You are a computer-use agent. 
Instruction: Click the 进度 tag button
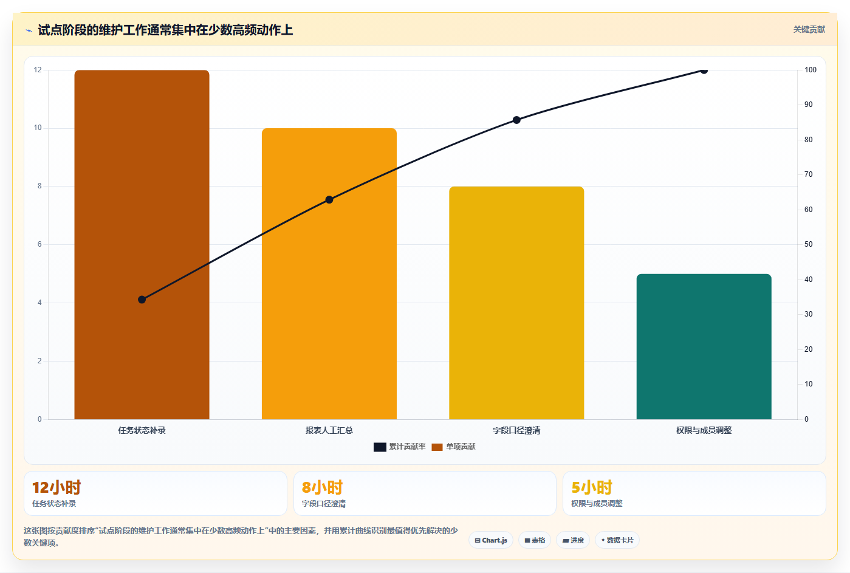(x=573, y=540)
